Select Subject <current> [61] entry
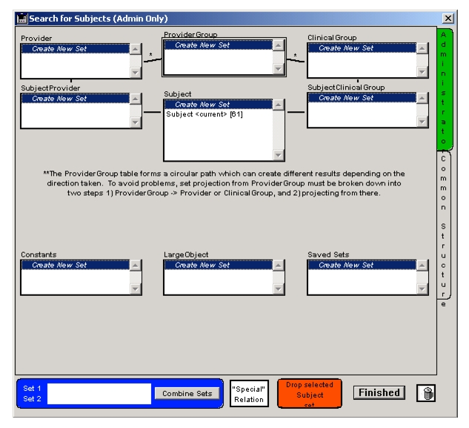Image resolution: width=469 pixels, height=428 pixels. click(204, 114)
